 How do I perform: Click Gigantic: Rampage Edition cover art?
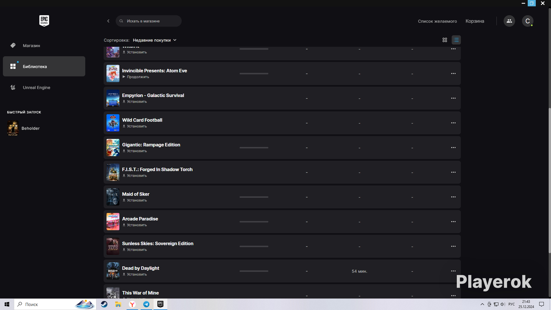click(113, 148)
